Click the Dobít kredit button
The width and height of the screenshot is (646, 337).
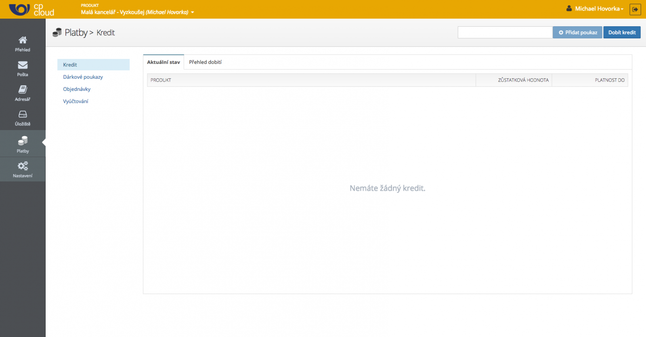(622, 32)
